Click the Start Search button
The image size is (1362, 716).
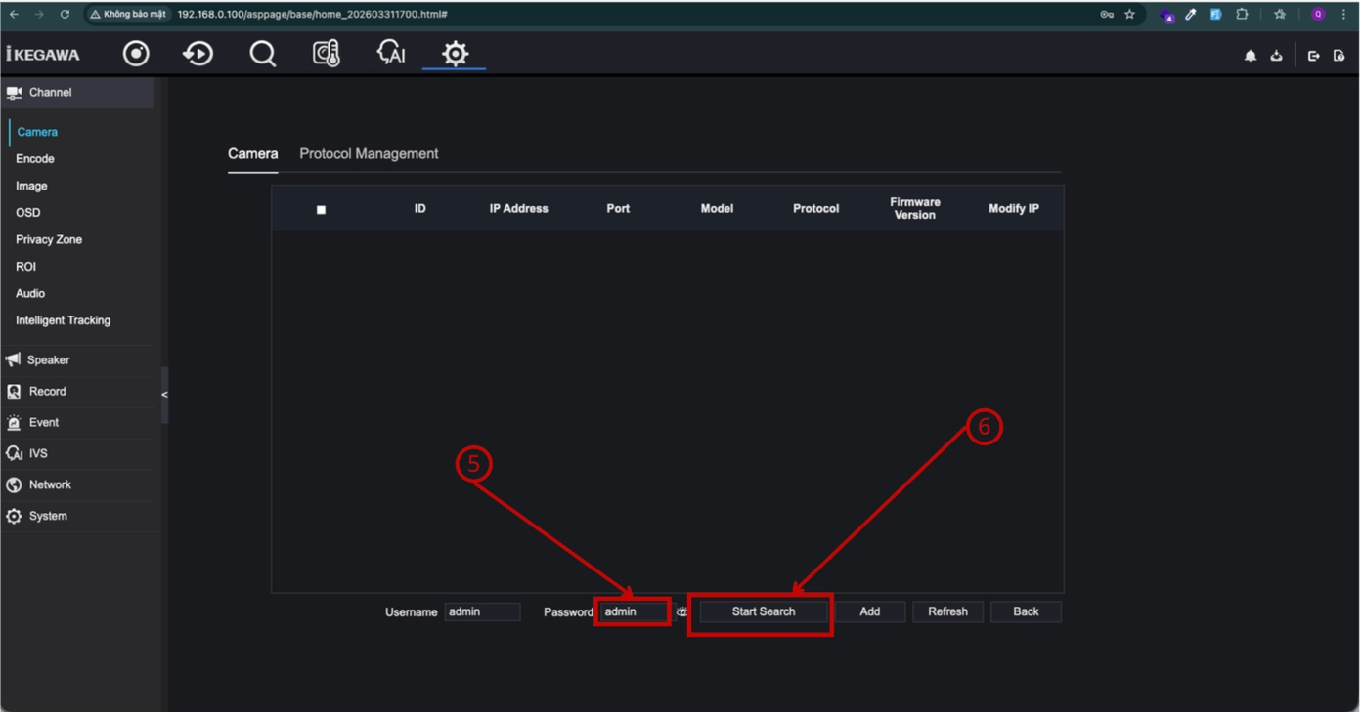coord(764,612)
